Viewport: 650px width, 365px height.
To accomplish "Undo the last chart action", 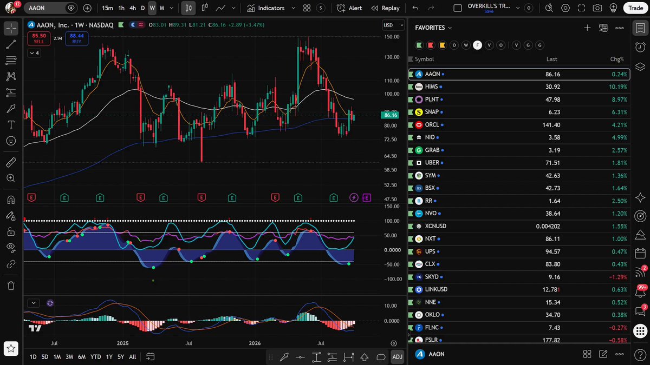I will [415, 8].
